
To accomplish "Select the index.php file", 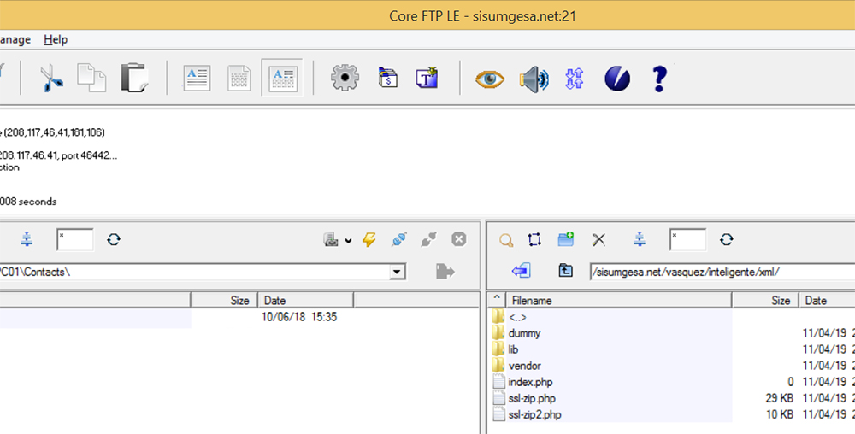I will [530, 382].
